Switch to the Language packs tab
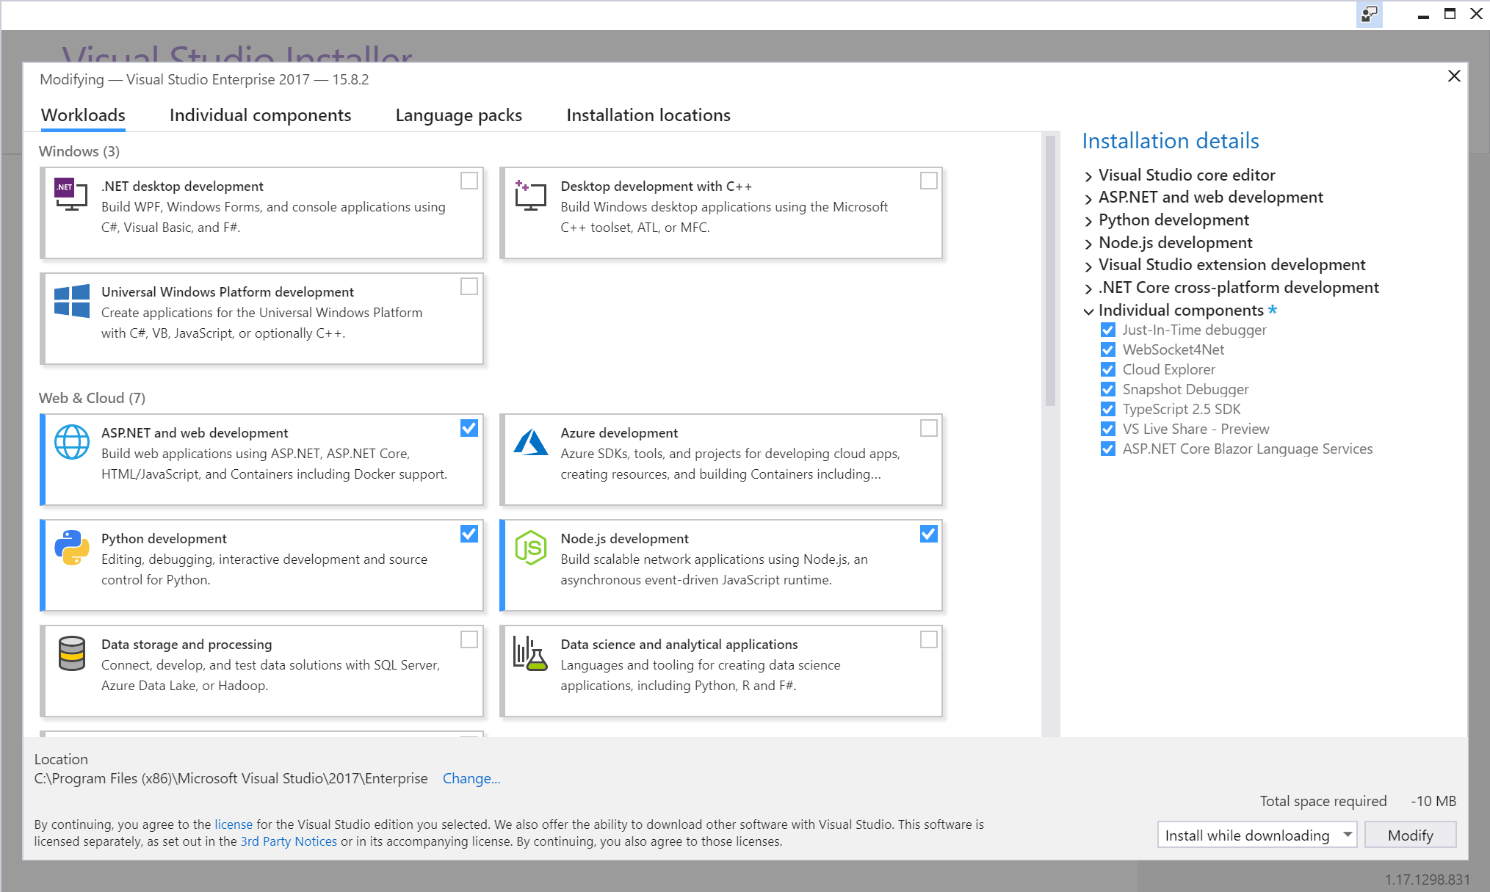This screenshot has height=892, width=1490. [458, 114]
